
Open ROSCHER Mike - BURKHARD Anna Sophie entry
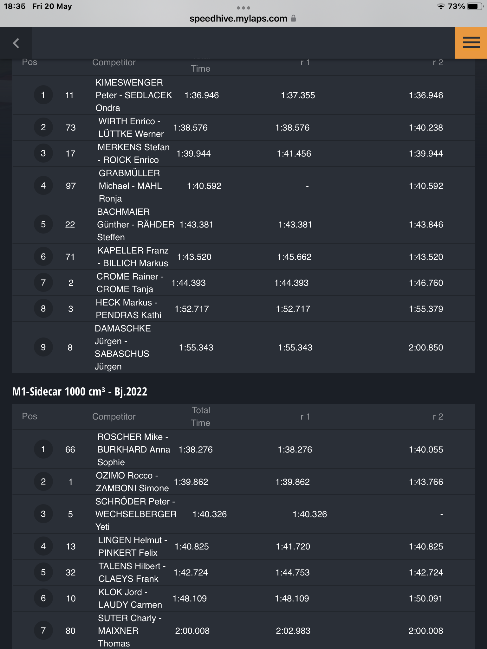243,449
